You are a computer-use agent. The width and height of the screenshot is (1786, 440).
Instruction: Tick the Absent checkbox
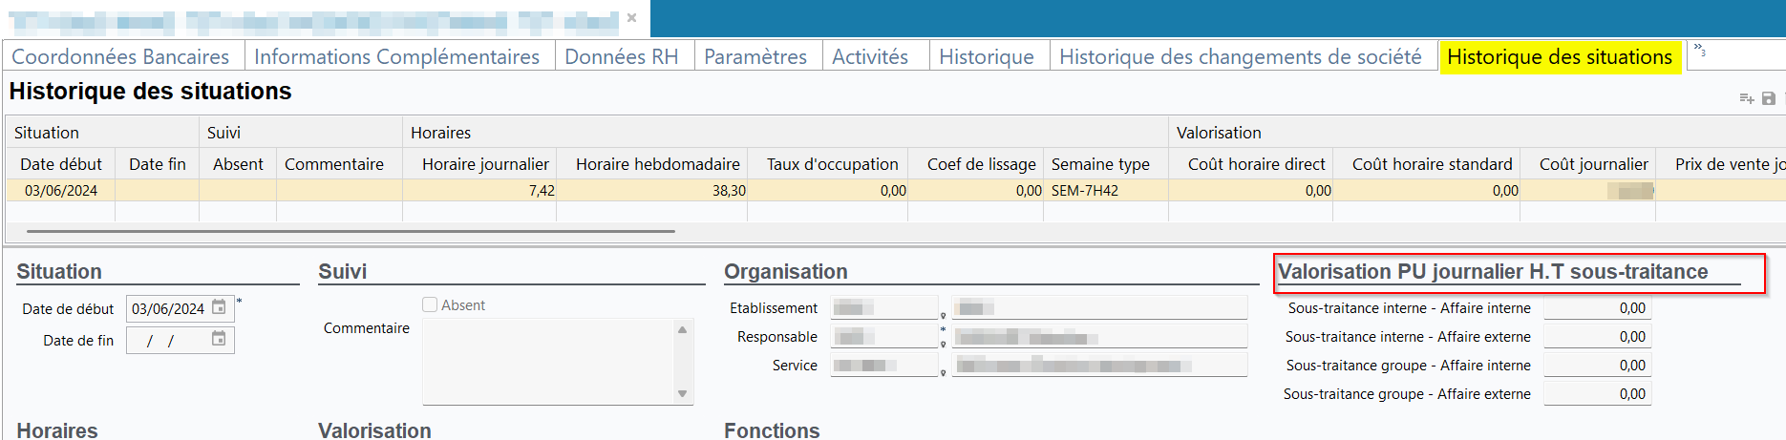pos(430,304)
